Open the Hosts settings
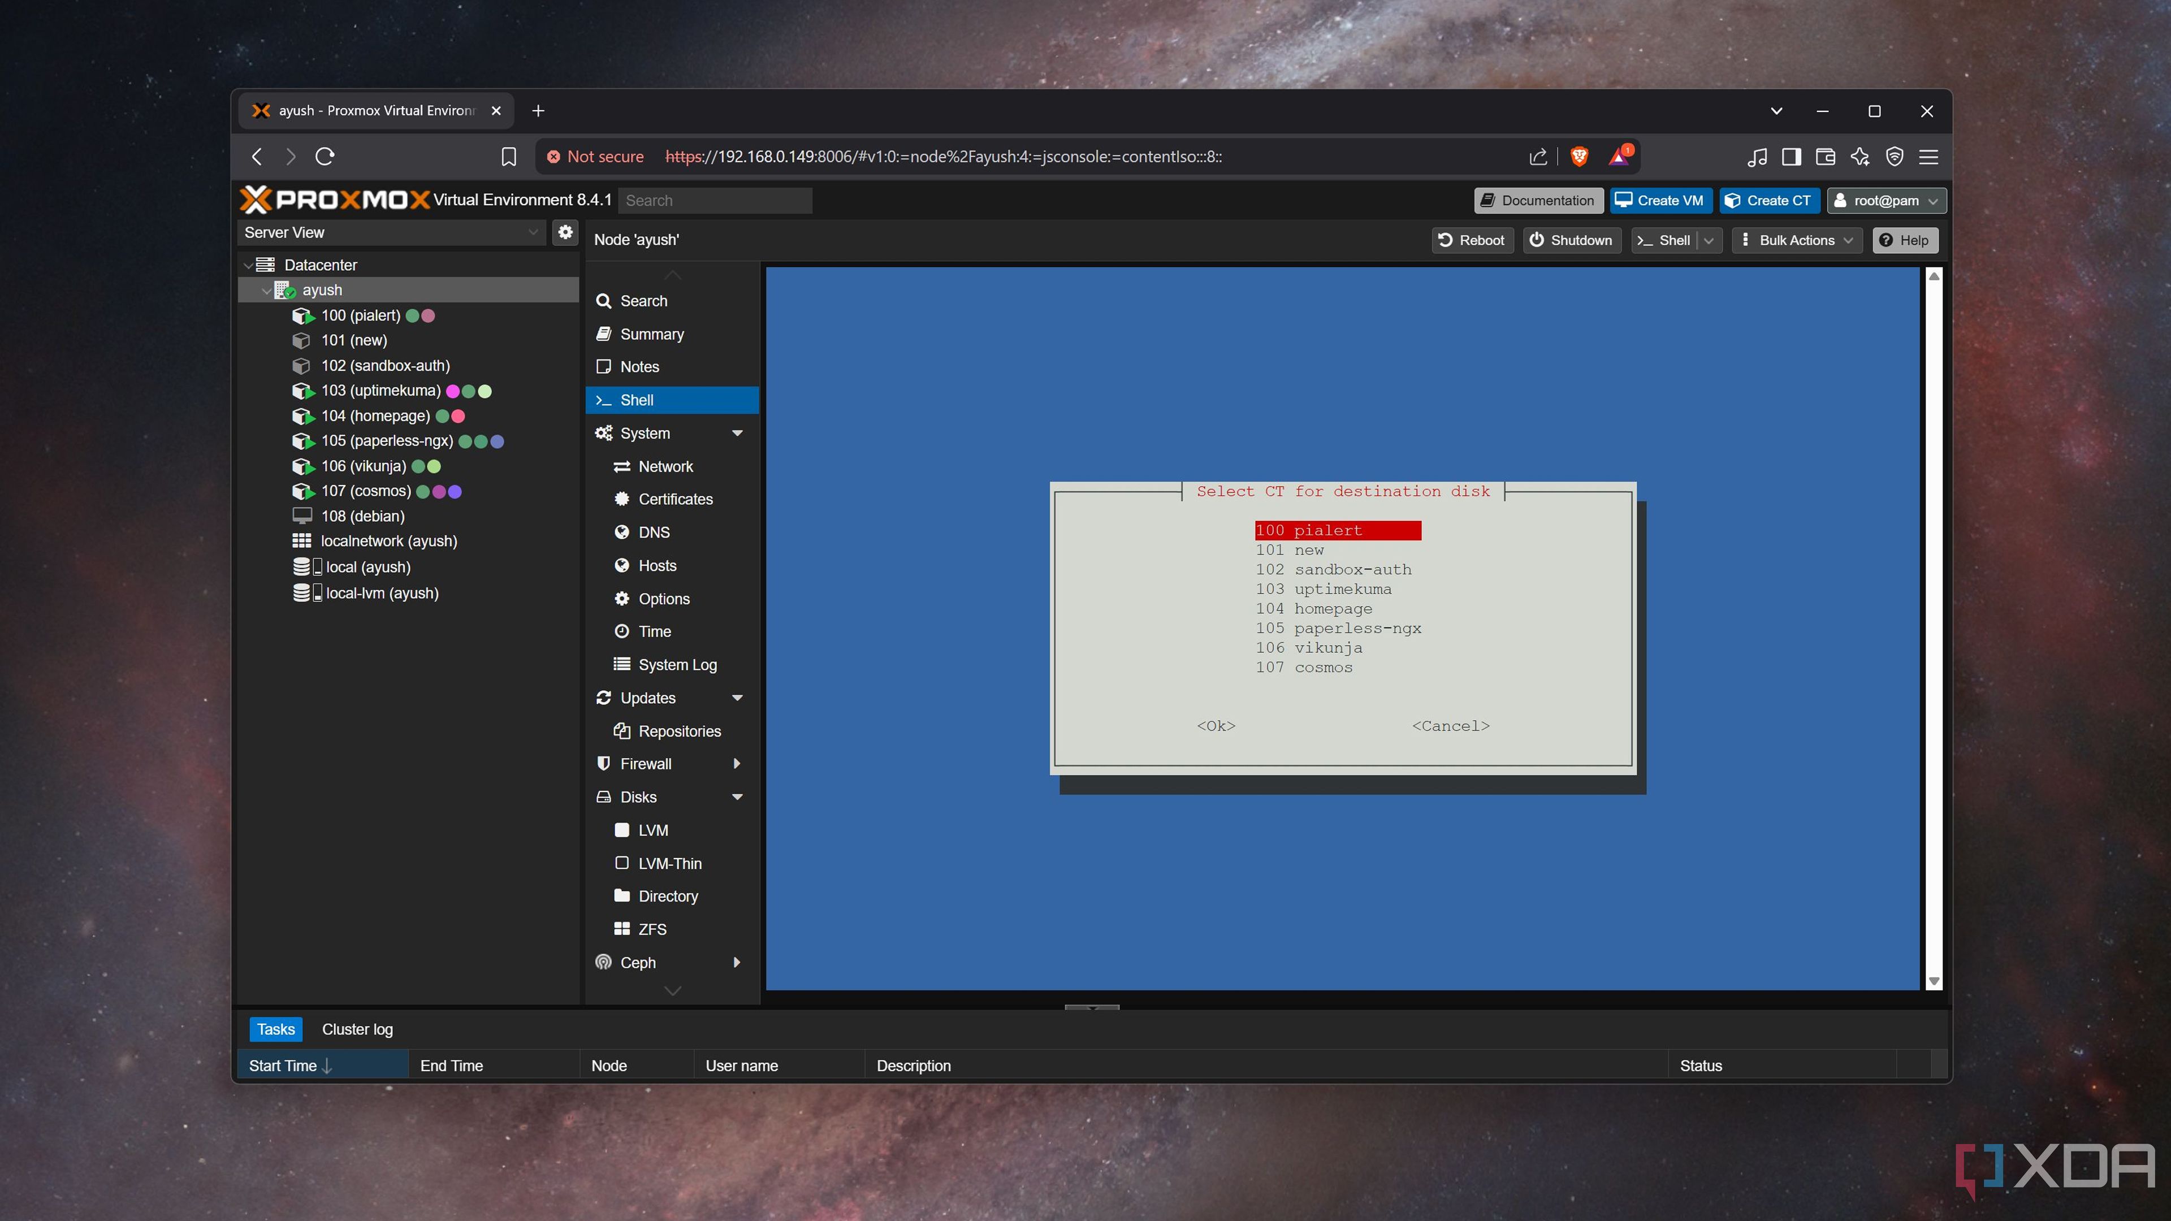Viewport: 2171px width, 1221px height. 672,565
